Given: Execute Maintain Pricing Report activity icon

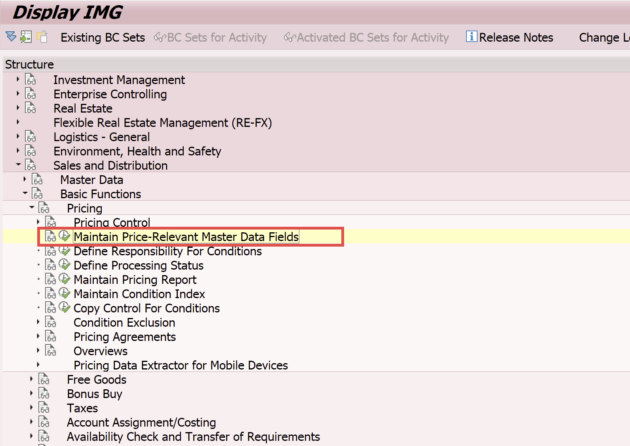Looking at the screenshot, I should pos(65,279).
